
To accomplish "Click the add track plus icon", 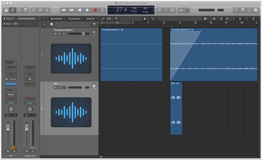I will click(45, 24).
